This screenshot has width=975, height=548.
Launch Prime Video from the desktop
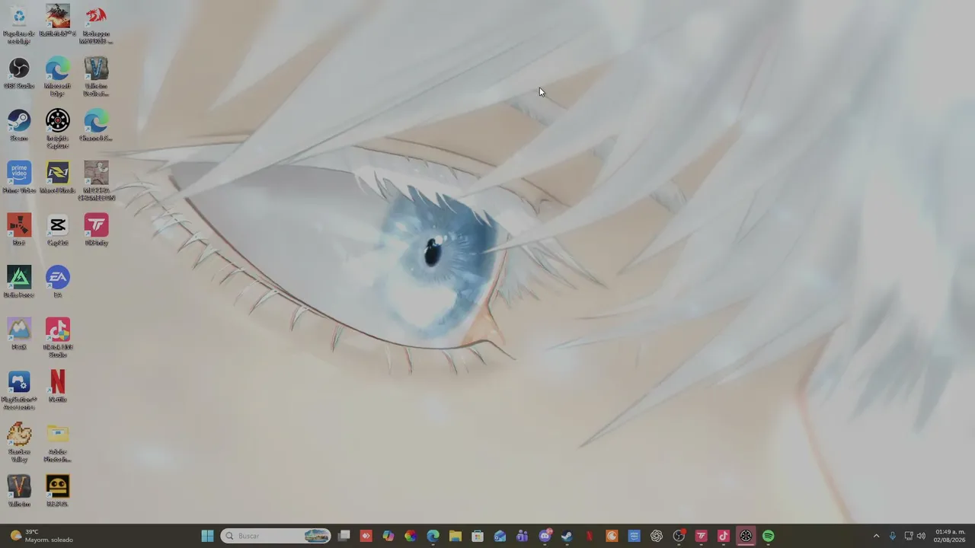(x=19, y=177)
